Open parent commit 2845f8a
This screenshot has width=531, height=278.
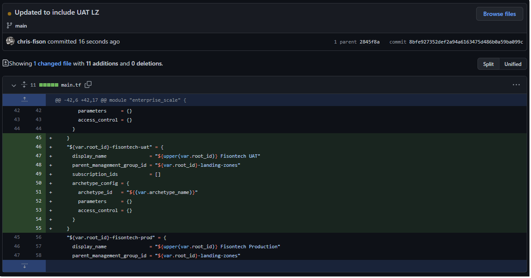pos(370,42)
